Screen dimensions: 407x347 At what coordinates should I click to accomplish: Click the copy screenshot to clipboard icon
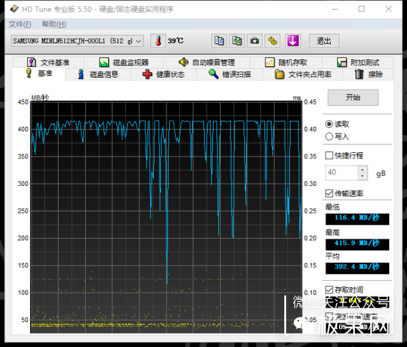[237, 41]
